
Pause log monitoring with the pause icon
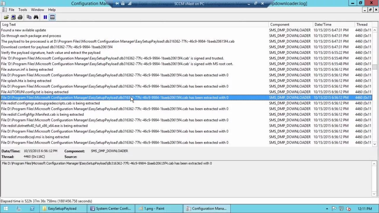45,17
